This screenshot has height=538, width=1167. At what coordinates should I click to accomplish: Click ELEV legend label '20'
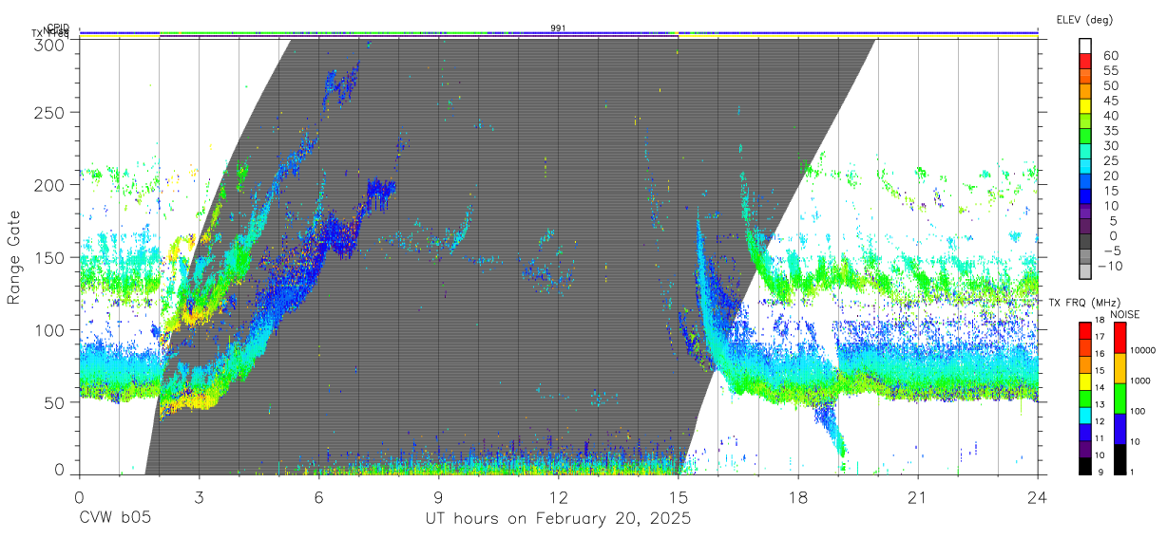tap(1111, 176)
